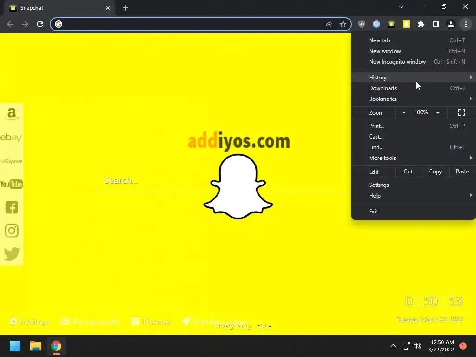Open the uBlock shield extension icon

(362, 24)
